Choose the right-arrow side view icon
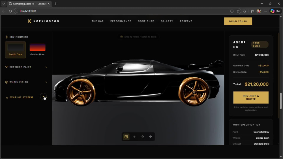 (x=142, y=137)
